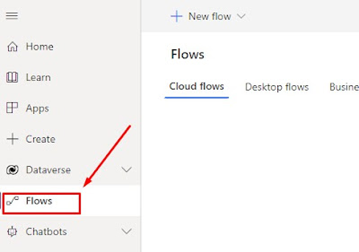Open the partially visible Business tab
The width and height of the screenshot is (359, 252).
[x=343, y=87]
